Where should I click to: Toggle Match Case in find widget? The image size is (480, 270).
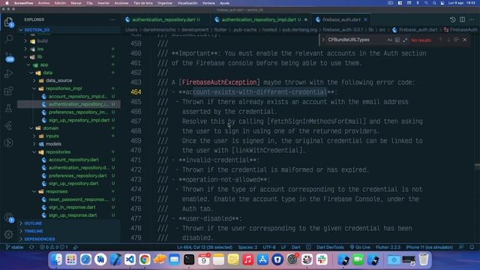(390, 40)
